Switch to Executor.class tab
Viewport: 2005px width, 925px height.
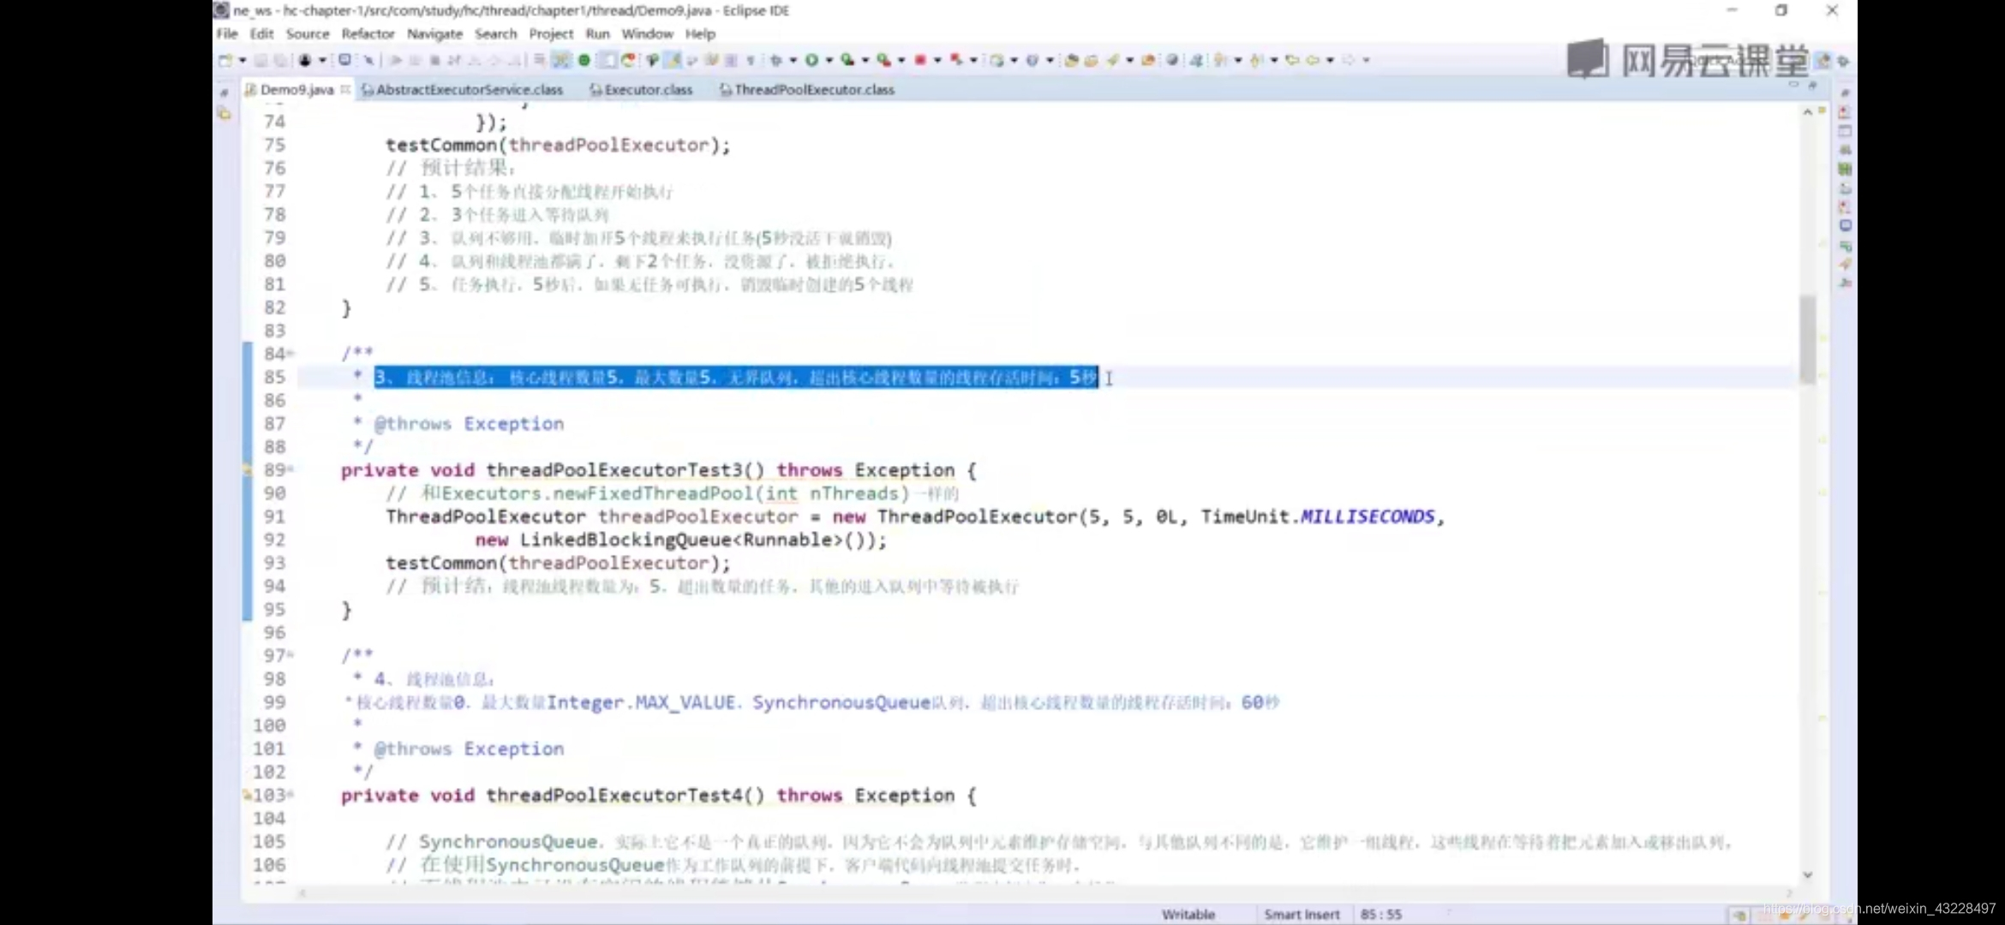[641, 89]
